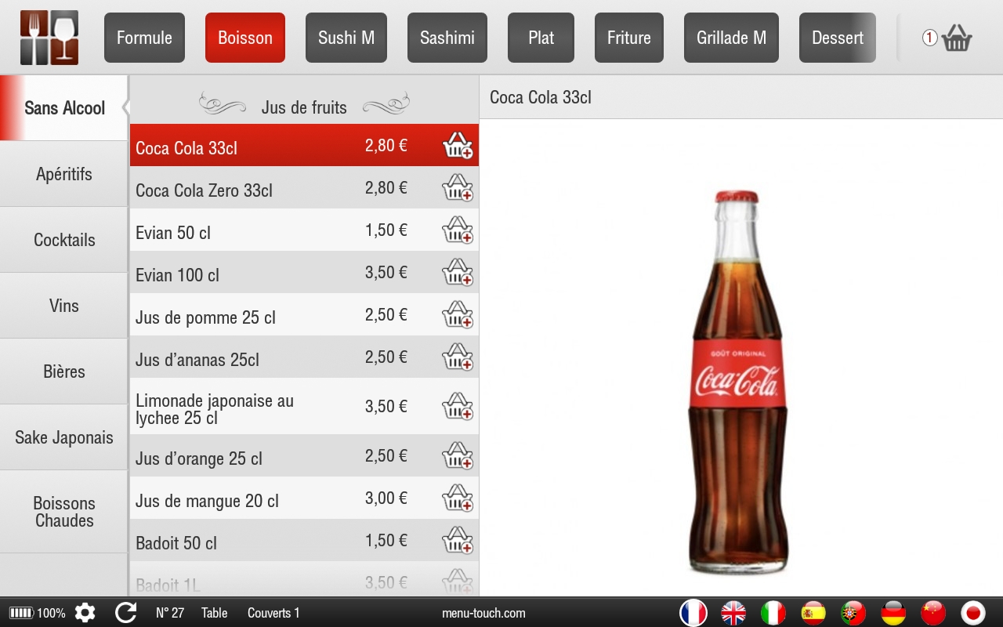Viewport: 1003px width, 627px height.
Task: Switch language to Italian flag
Action: (x=773, y=613)
